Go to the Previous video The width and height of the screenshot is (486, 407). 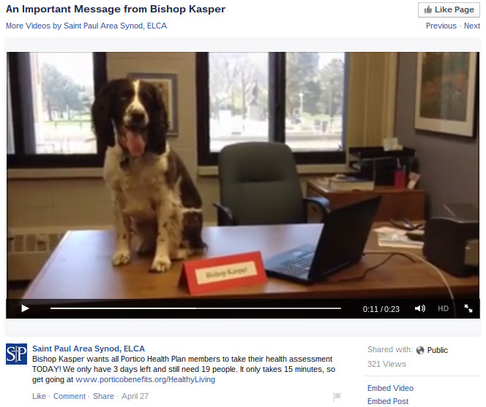click(x=441, y=26)
